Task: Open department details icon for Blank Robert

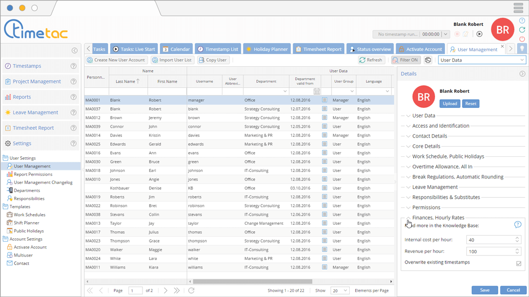Action: [324, 100]
